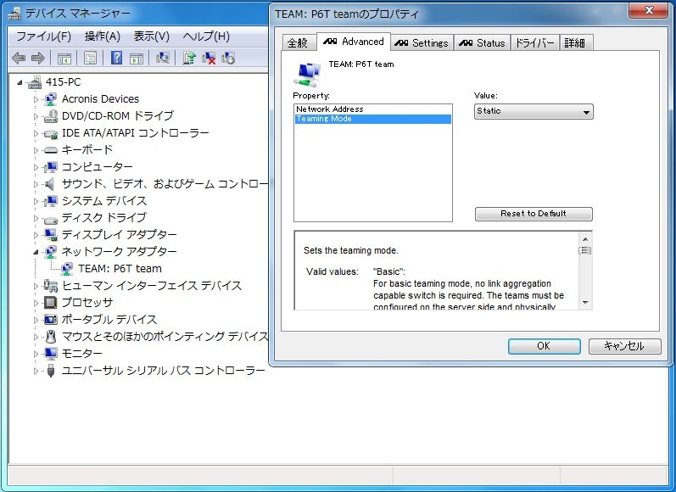The width and height of the screenshot is (676, 492).
Task: Select the ポータブル デバイス icon
Action: 50,320
